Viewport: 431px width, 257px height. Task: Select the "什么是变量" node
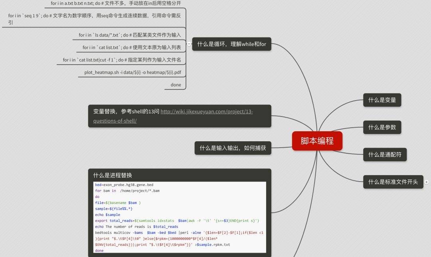tap(382, 100)
